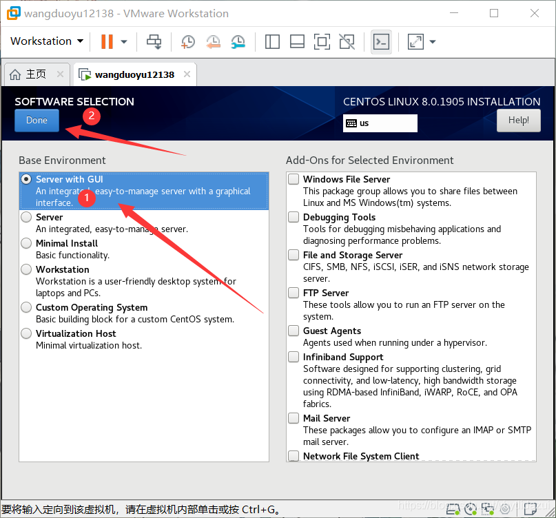Click 'Add-Ons for Selected Environment' heading
Viewport: 556px width, 518px height.
(x=370, y=160)
